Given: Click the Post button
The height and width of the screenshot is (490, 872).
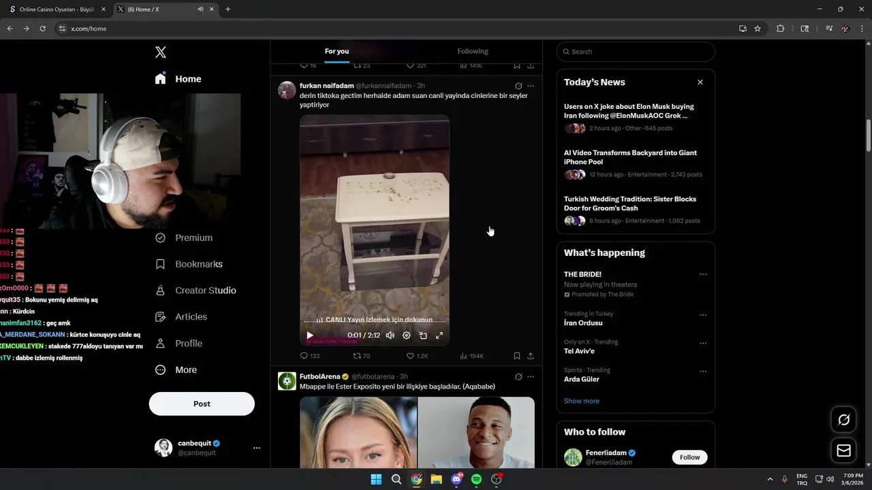Looking at the screenshot, I should tap(202, 404).
